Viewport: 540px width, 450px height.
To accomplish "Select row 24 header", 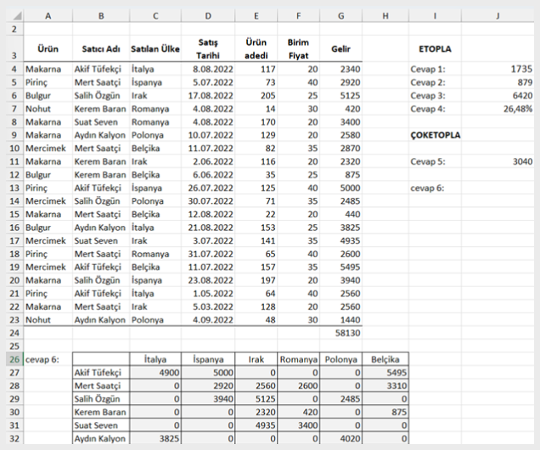I will tap(14, 333).
